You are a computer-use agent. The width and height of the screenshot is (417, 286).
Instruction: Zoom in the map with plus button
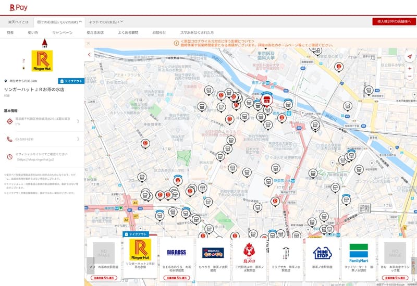pyautogui.click(x=410, y=69)
